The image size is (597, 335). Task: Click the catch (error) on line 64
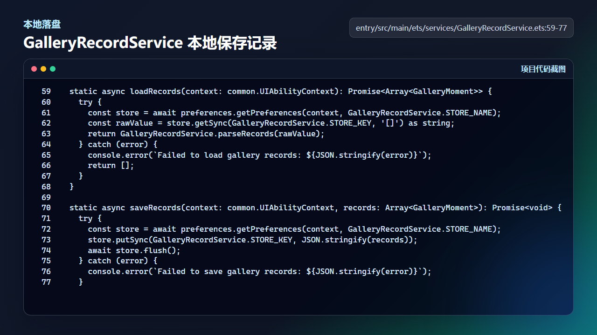118,144
